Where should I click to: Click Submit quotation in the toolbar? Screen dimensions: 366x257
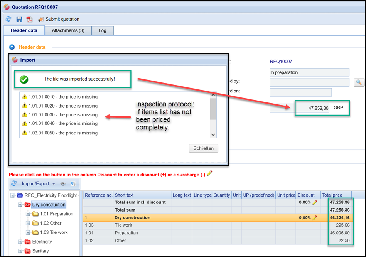(x=62, y=19)
